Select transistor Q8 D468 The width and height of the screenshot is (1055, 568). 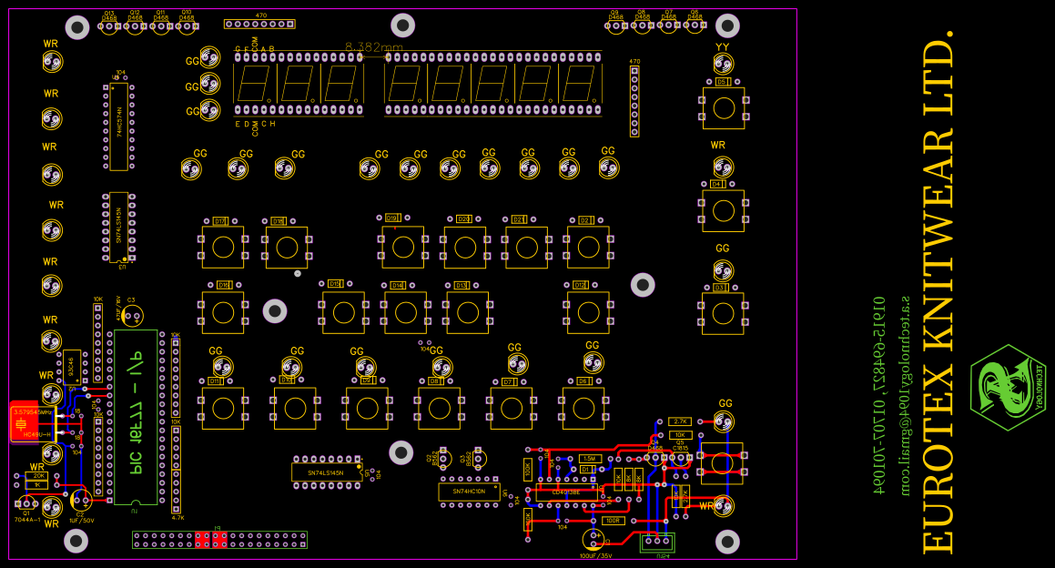pos(641,26)
